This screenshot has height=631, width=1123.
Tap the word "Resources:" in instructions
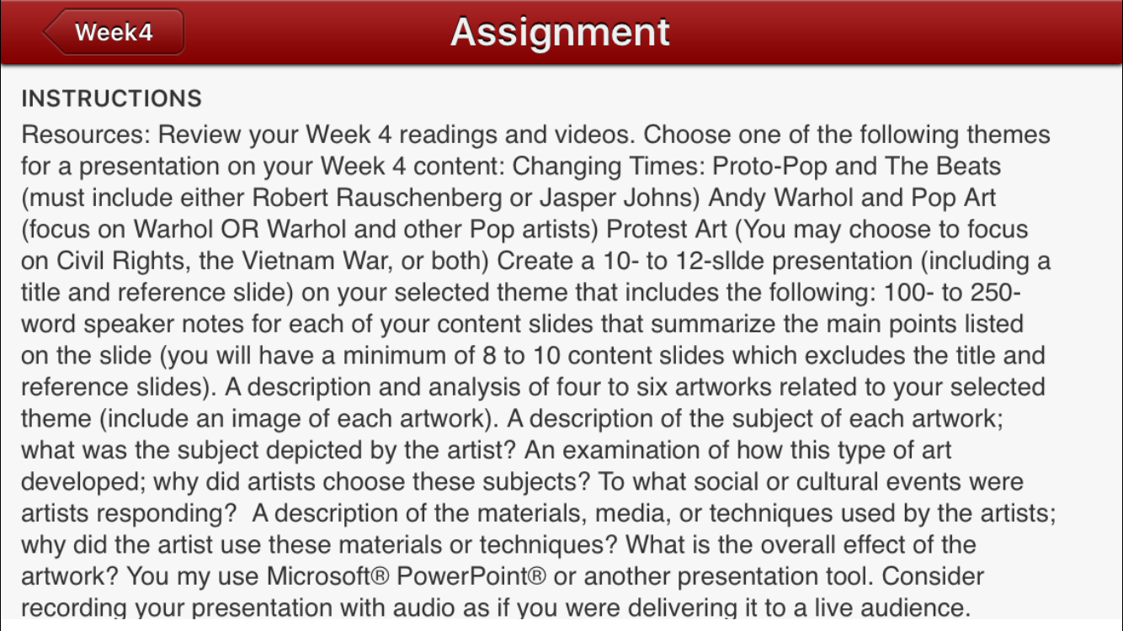tap(86, 135)
